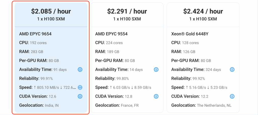Select the $2.424 / hour card
Viewport: 258px width, 115px height.
(203, 57)
